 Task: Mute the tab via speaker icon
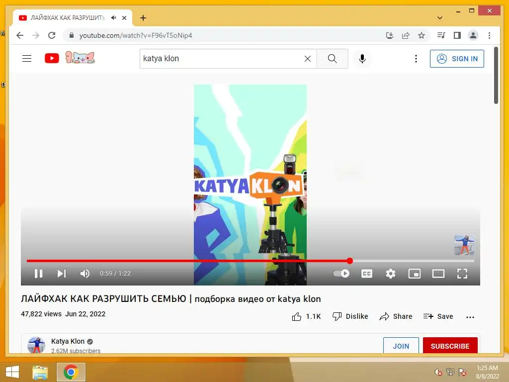coord(114,18)
